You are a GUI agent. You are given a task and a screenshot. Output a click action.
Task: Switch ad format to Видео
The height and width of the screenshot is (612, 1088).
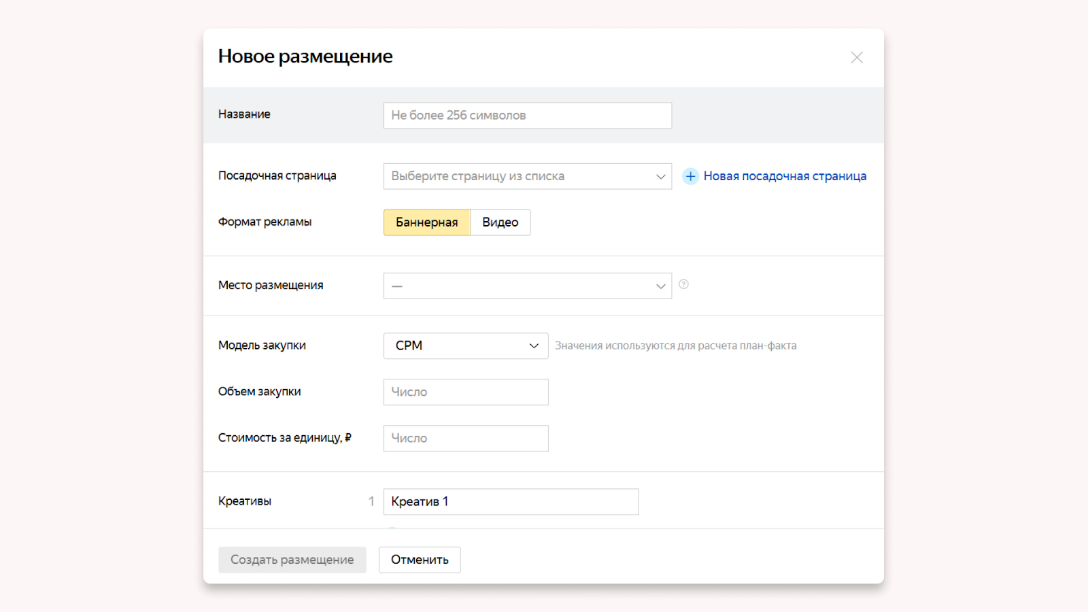[x=500, y=222]
